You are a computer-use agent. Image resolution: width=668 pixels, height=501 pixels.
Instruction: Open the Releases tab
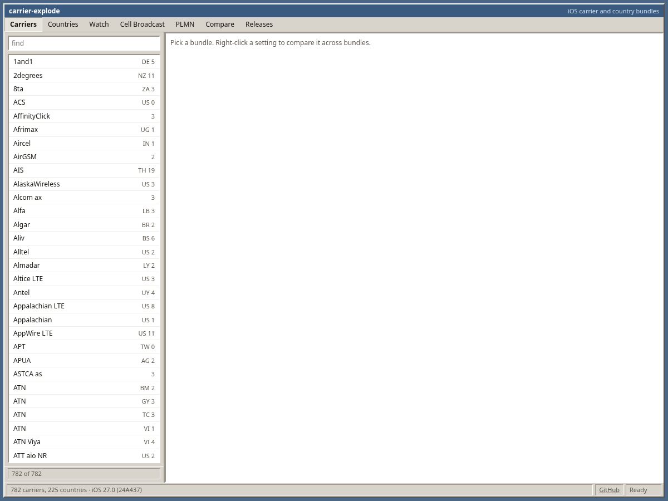(259, 24)
